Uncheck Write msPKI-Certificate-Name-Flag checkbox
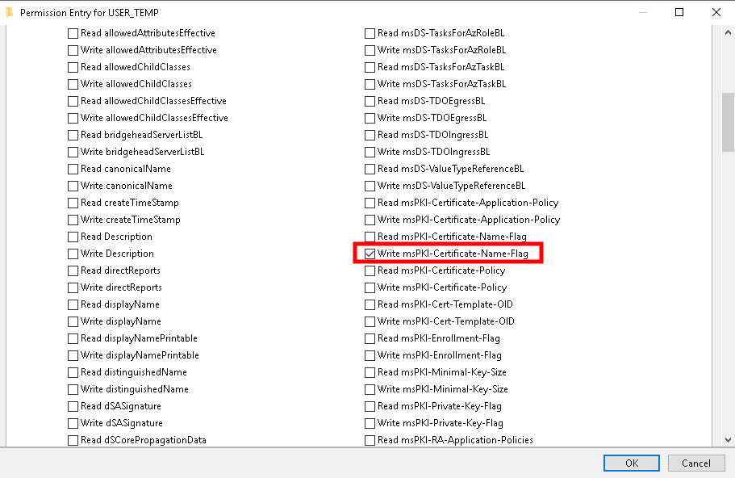This screenshot has width=735, height=478. pyautogui.click(x=370, y=254)
